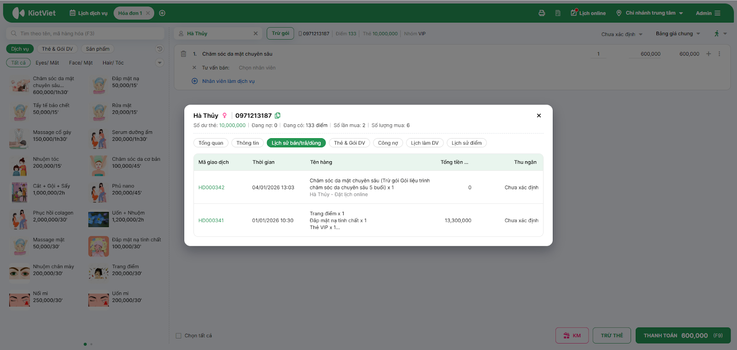Expand the Chưa xác định dropdown
This screenshot has width=737, height=350.
621,34
